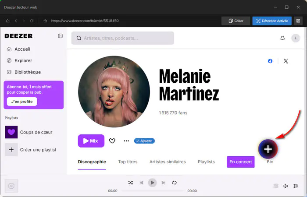Add artist to favorites with heart
Image resolution: width=307 pixels, height=197 pixels.
tap(112, 141)
